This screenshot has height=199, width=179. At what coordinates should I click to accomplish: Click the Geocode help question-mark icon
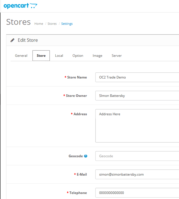(86, 156)
